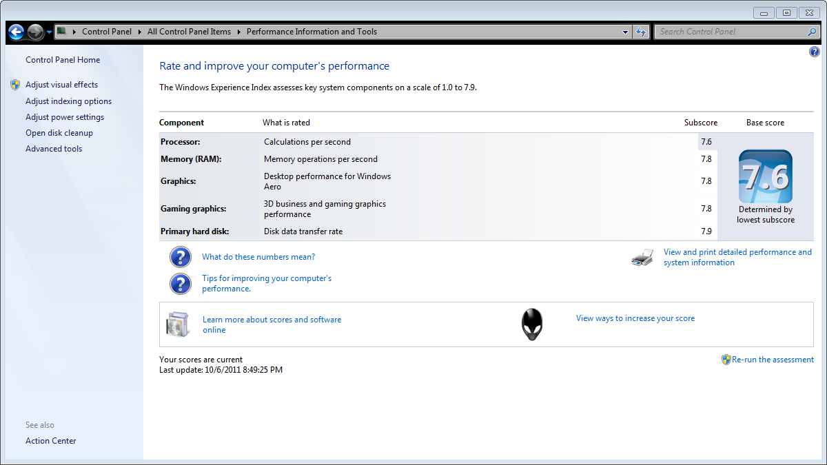Click the software box icon

click(x=177, y=324)
